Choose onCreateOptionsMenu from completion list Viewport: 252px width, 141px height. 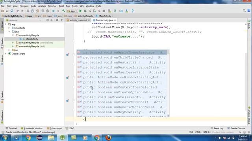(122, 92)
